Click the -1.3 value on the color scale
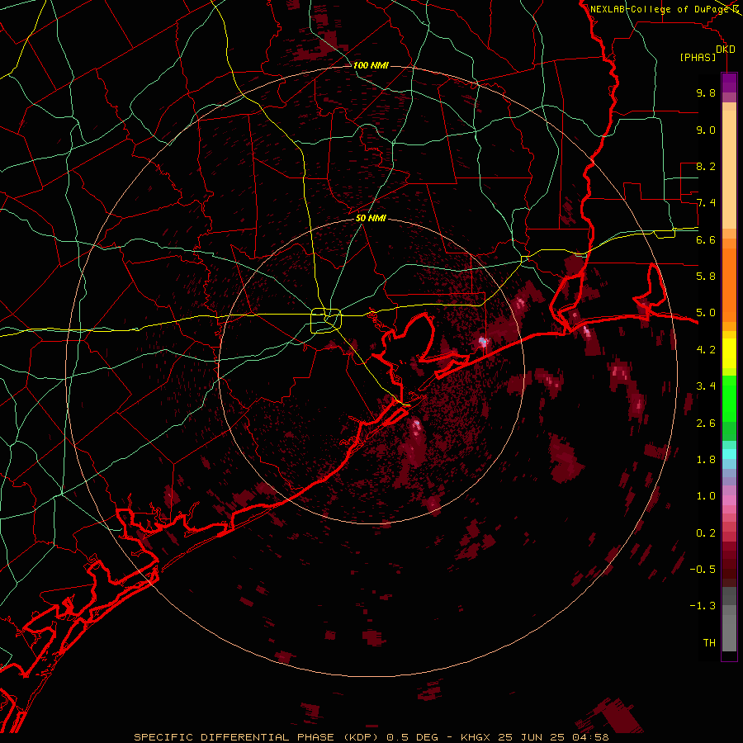The height and width of the screenshot is (743, 743). coord(703,606)
